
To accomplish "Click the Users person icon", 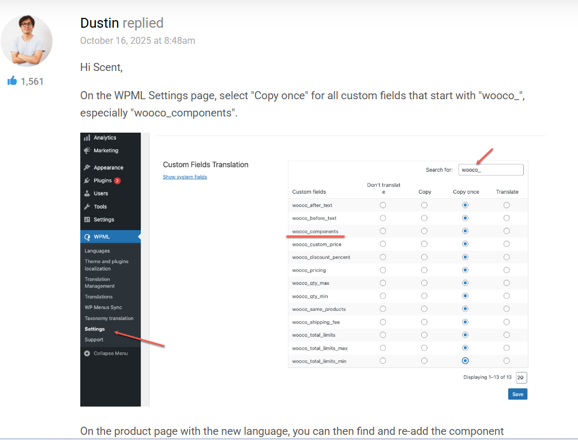I will [x=87, y=193].
